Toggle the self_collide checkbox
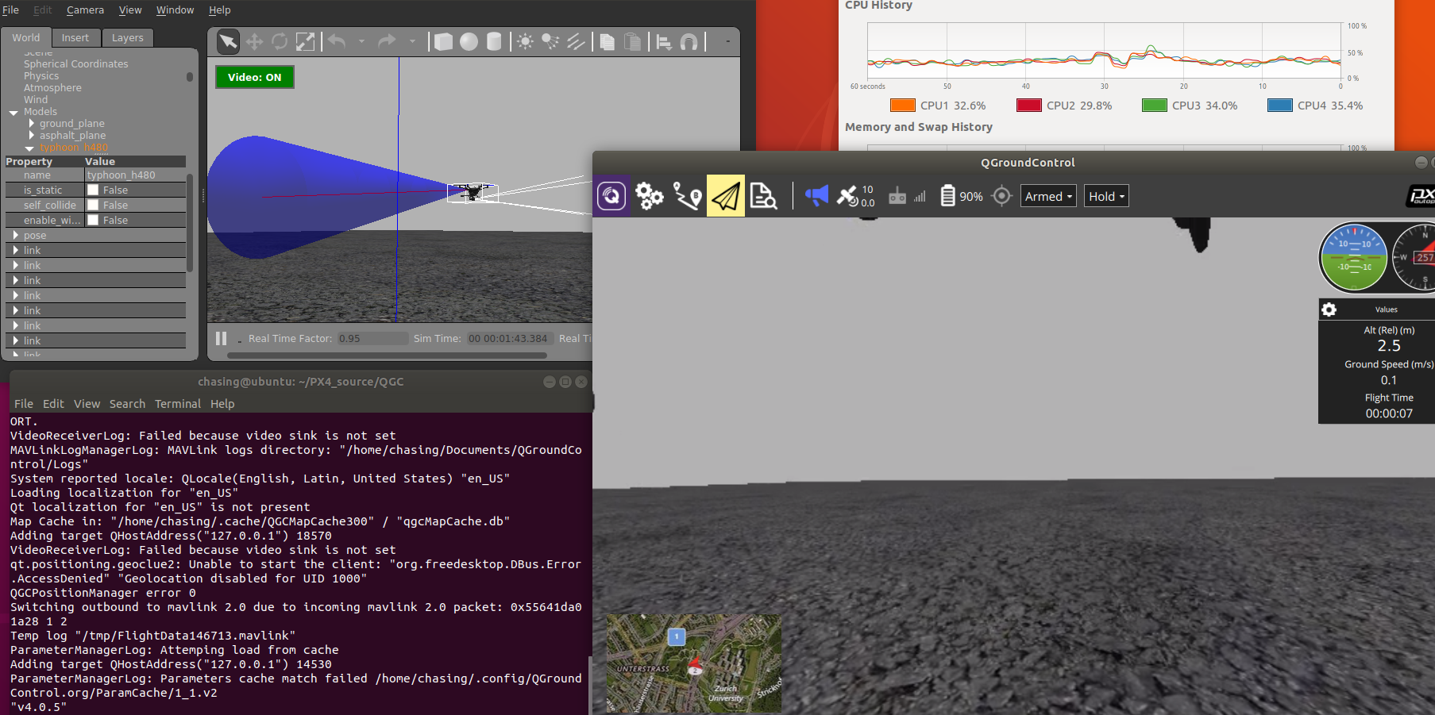 pyautogui.click(x=93, y=206)
